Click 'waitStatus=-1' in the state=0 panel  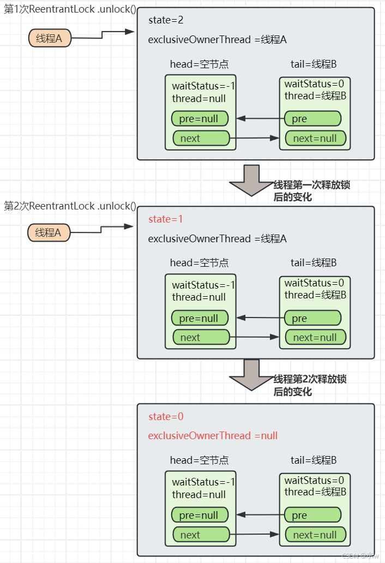click(203, 482)
